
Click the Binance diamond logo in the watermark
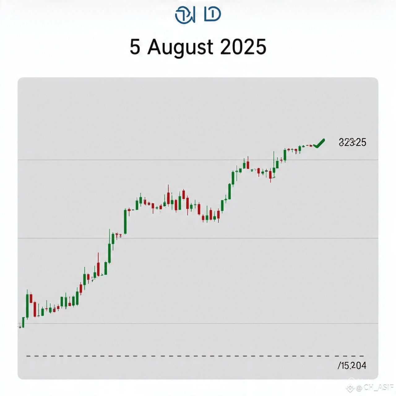350,388
